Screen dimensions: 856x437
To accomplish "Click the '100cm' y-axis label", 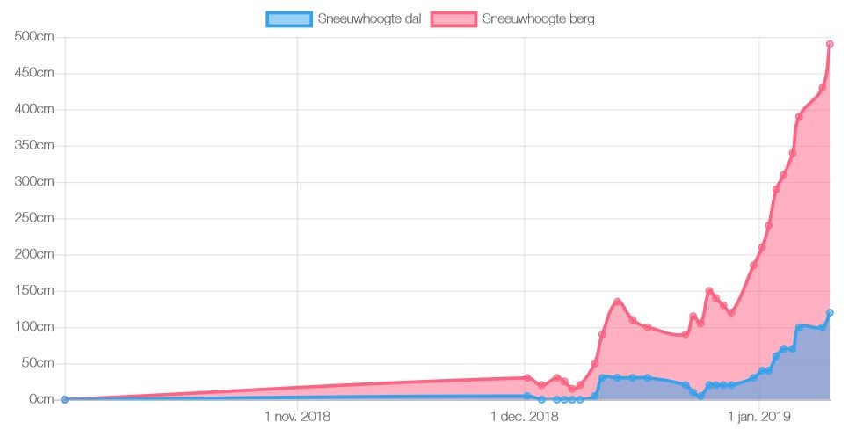I will [35, 327].
